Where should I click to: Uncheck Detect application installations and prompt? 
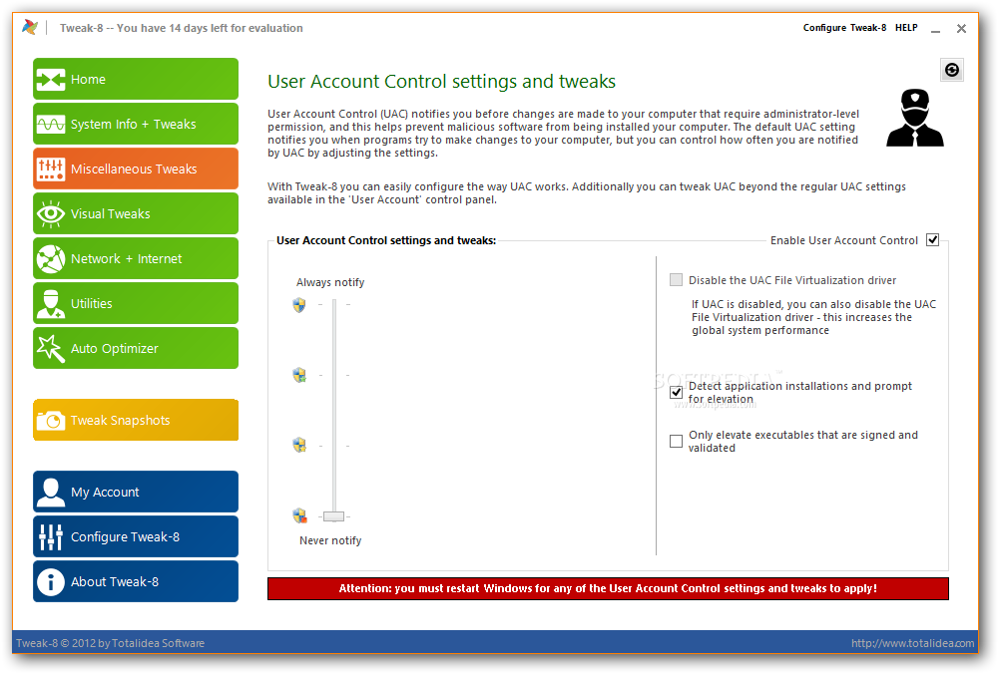(676, 392)
